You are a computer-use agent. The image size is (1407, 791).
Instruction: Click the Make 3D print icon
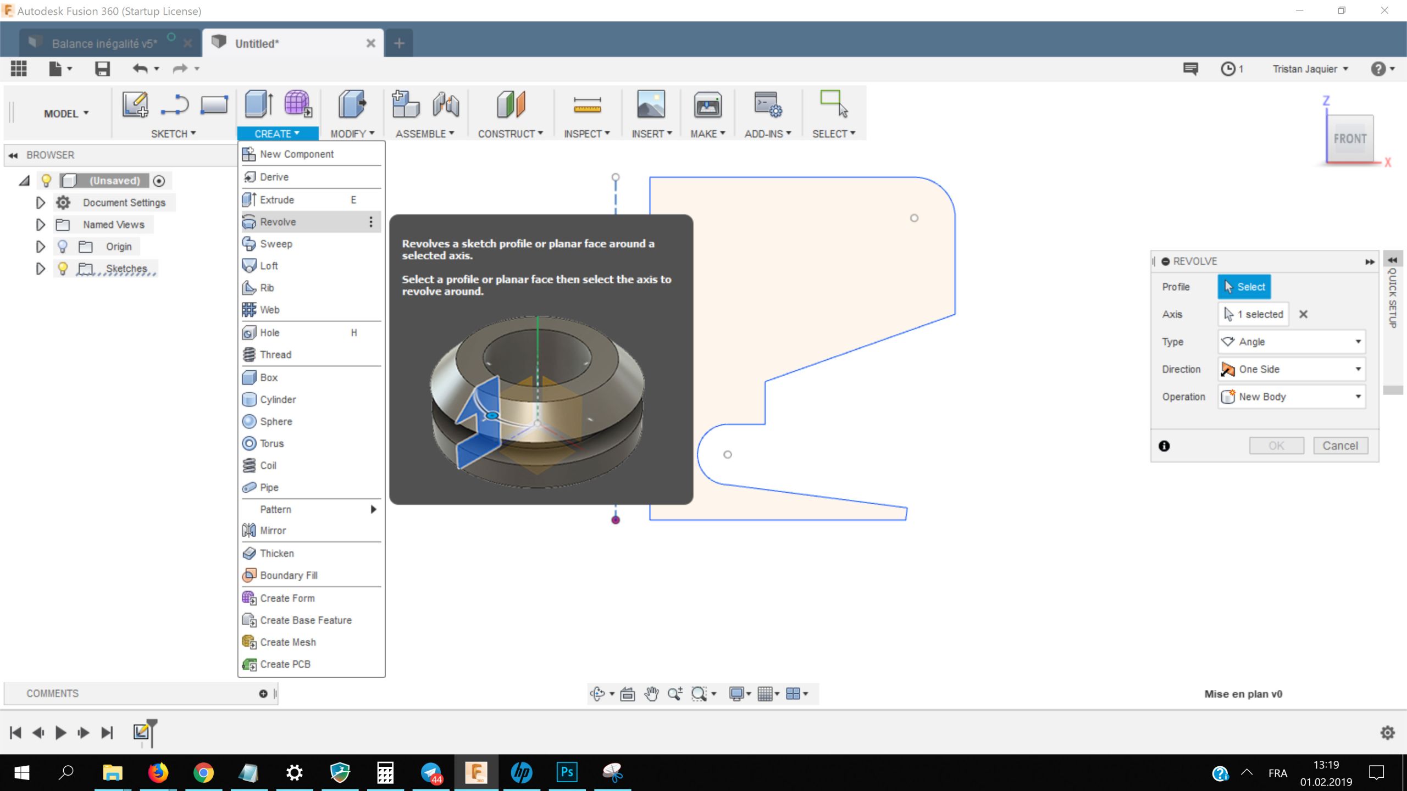[x=708, y=104]
